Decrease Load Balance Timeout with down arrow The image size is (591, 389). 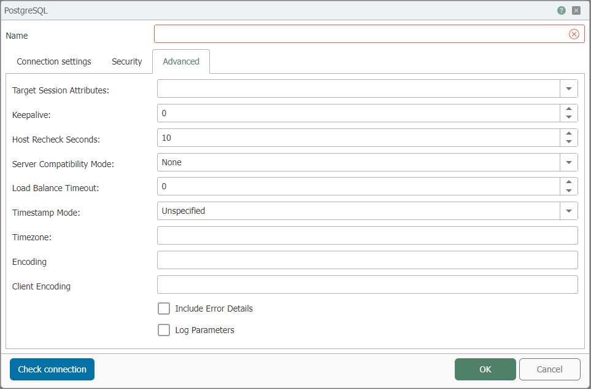[x=569, y=191]
